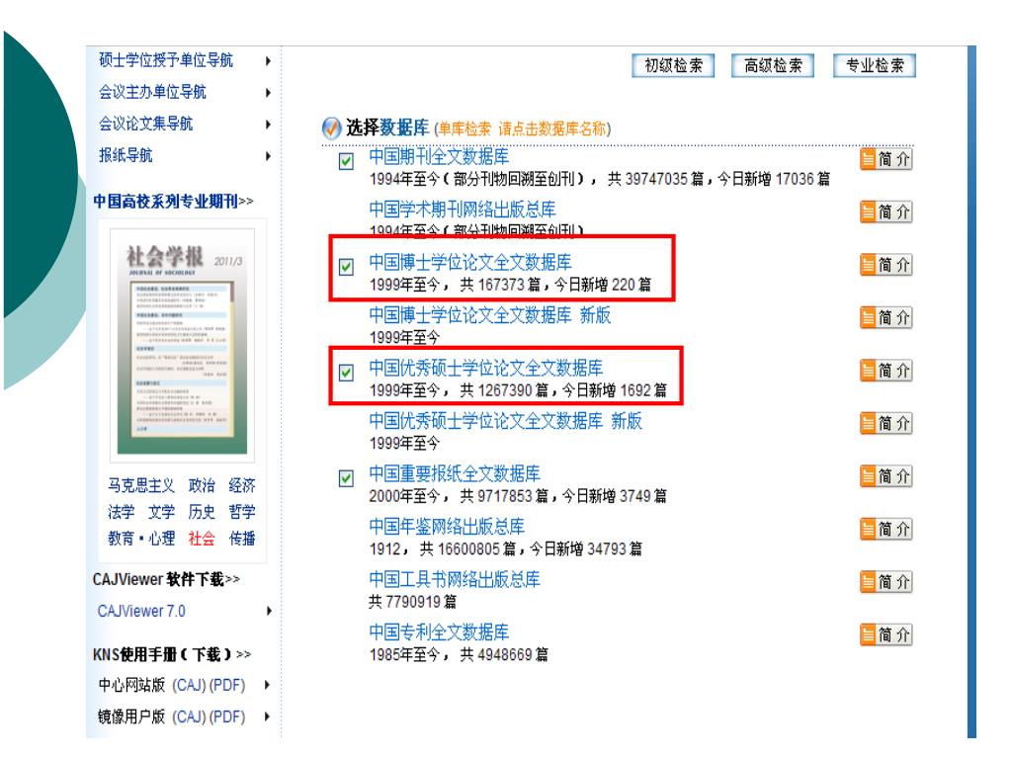
Task: Expand 硕士学位授予单位导航 arrow
Action: click(x=268, y=61)
